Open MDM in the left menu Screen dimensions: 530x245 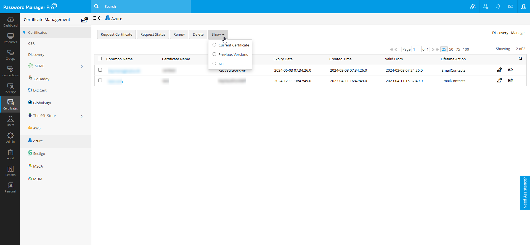pos(38,179)
